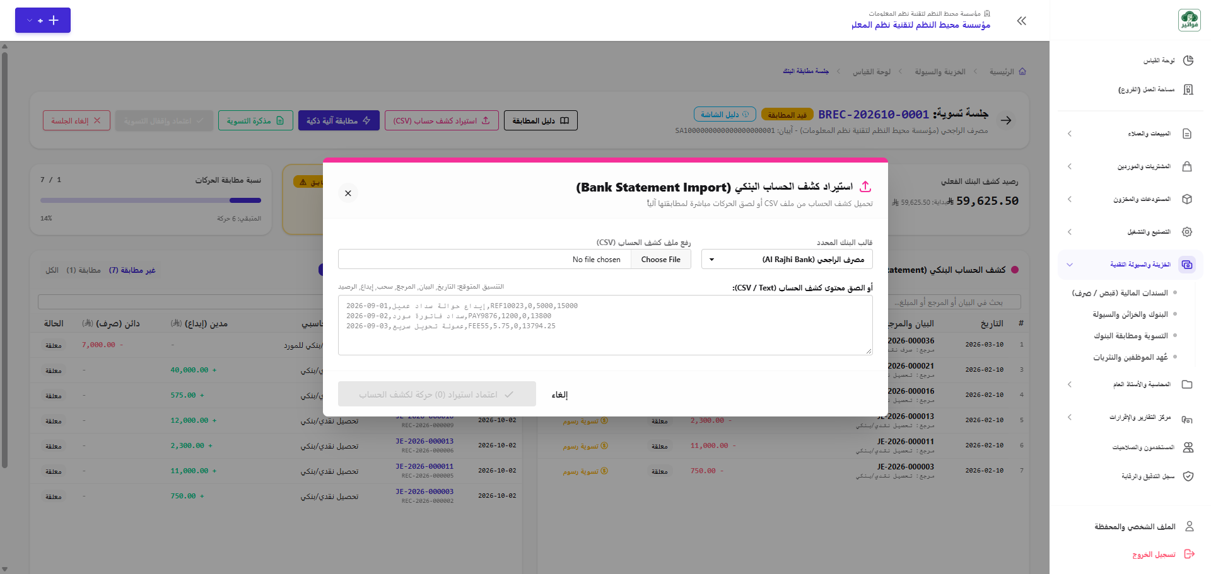Click inside the CSV/Text paste textarea

[x=605, y=325]
